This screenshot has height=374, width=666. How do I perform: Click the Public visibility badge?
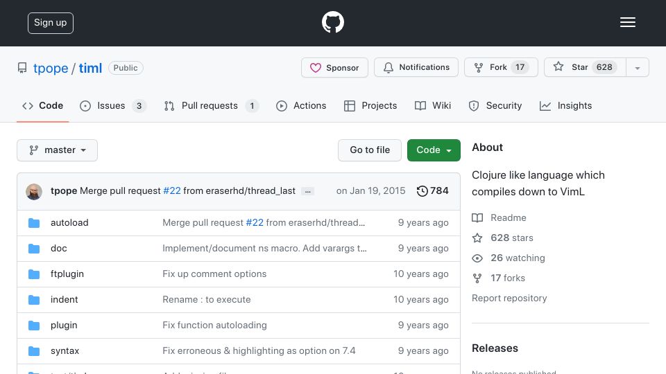click(x=126, y=68)
